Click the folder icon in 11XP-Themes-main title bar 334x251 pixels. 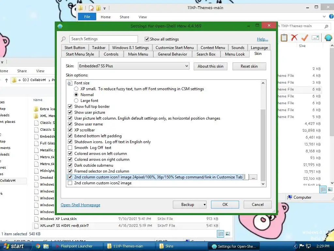[x=81, y=8]
